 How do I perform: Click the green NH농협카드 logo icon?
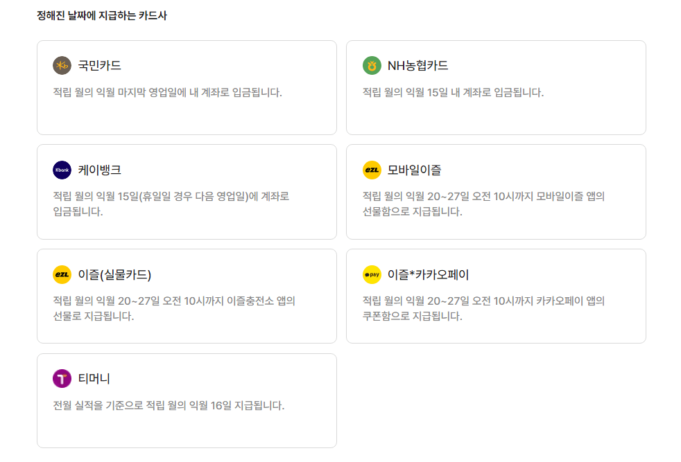coord(371,66)
